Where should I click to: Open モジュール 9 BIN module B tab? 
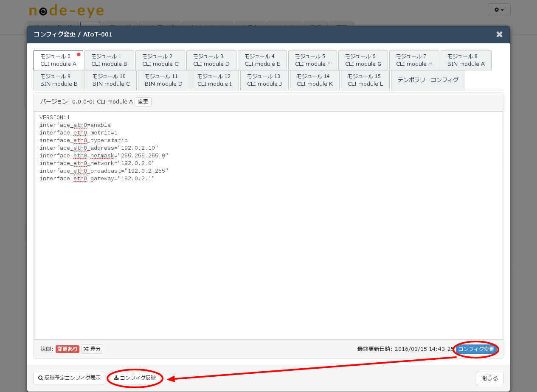[x=59, y=80]
